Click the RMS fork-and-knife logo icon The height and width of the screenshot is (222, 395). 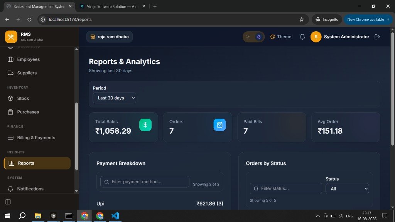11,37
